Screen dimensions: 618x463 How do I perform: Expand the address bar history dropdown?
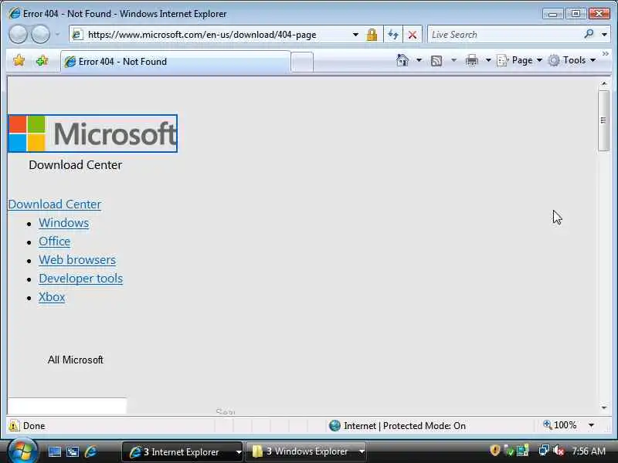(x=355, y=35)
